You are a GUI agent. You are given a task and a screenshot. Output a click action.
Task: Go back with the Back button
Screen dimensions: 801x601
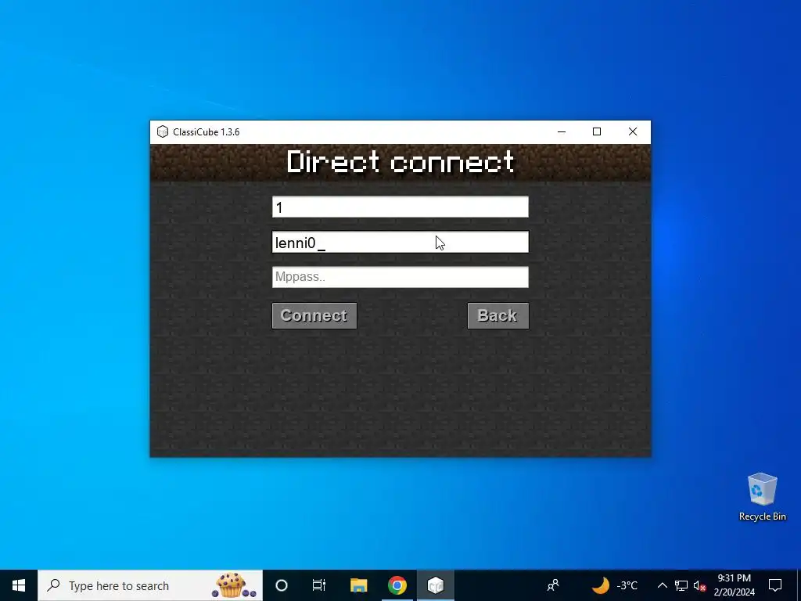tap(498, 316)
